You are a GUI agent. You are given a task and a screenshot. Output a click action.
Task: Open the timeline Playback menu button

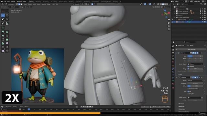[9, 107]
